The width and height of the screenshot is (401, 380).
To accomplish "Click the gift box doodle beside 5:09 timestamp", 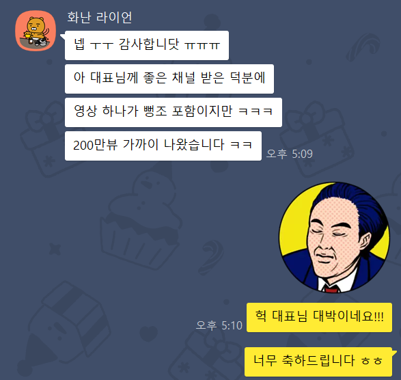I will 318,139.
